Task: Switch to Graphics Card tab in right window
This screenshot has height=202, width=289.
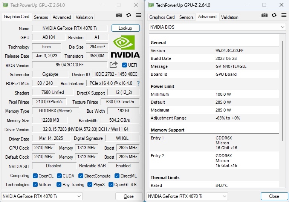Action: [162, 17]
